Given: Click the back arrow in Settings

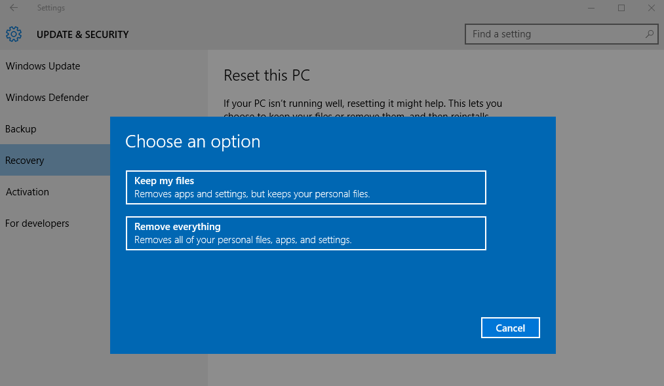Looking at the screenshot, I should 14,8.
